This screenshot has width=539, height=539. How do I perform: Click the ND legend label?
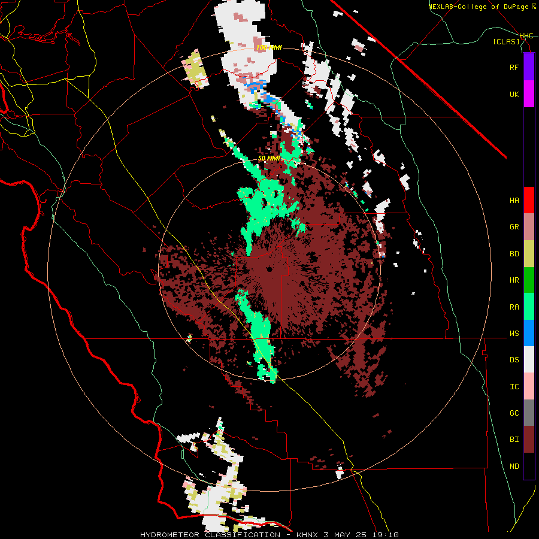(x=514, y=467)
